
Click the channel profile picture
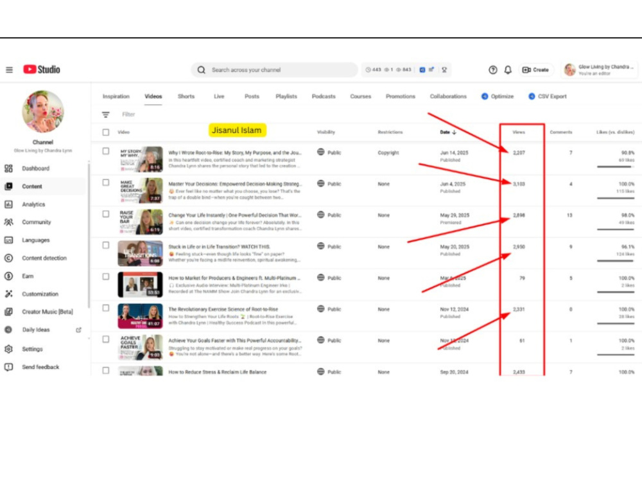(43, 111)
